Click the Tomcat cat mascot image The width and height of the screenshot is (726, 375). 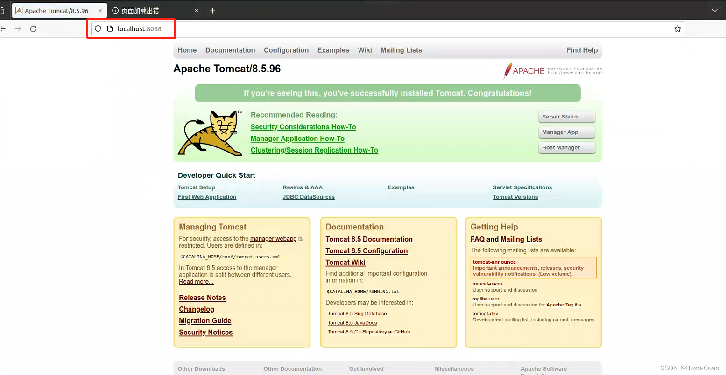(x=210, y=133)
